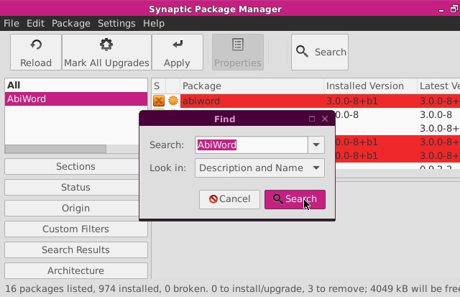Image resolution: width=460 pixels, height=297 pixels.
Task: Open the File menu
Action: tap(11, 23)
